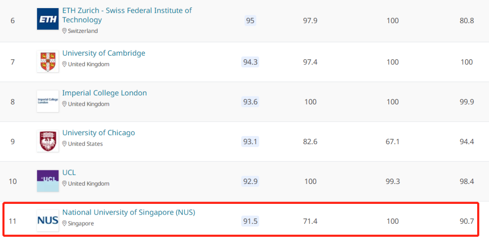Screen dimensions: 489x240
Task: Click the 67.1 value in Chicago row
Action: pyautogui.click(x=393, y=141)
